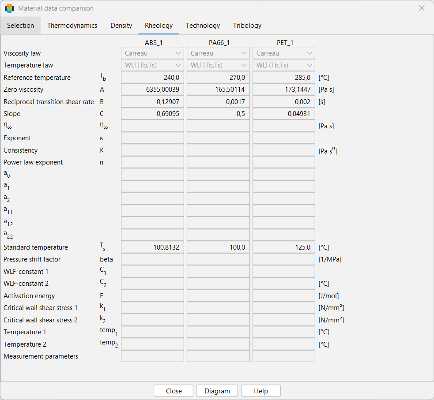Open the Diagram view
The height and width of the screenshot is (400, 434).
pyautogui.click(x=217, y=391)
